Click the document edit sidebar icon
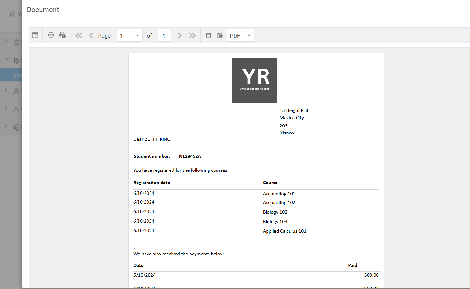Screen dimensions: 470x289 tap(16, 61)
